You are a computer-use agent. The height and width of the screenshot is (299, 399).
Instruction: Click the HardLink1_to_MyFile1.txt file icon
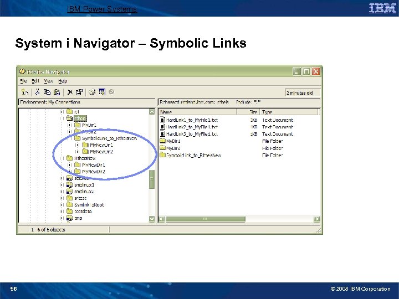coord(162,120)
